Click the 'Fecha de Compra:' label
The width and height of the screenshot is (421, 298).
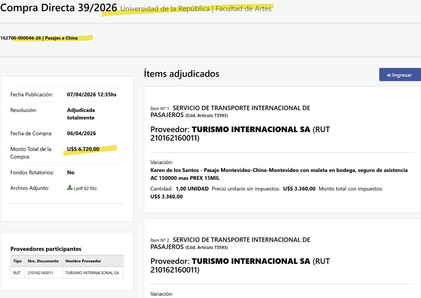coord(31,133)
